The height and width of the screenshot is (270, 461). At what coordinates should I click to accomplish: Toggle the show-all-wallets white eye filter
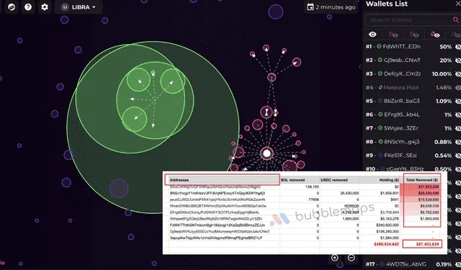coord(372,35)
